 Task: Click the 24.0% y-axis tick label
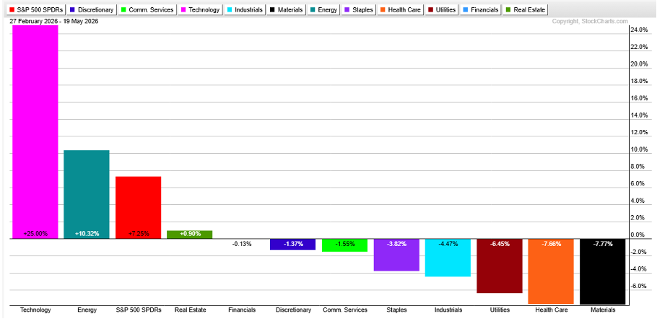[639, 30]
